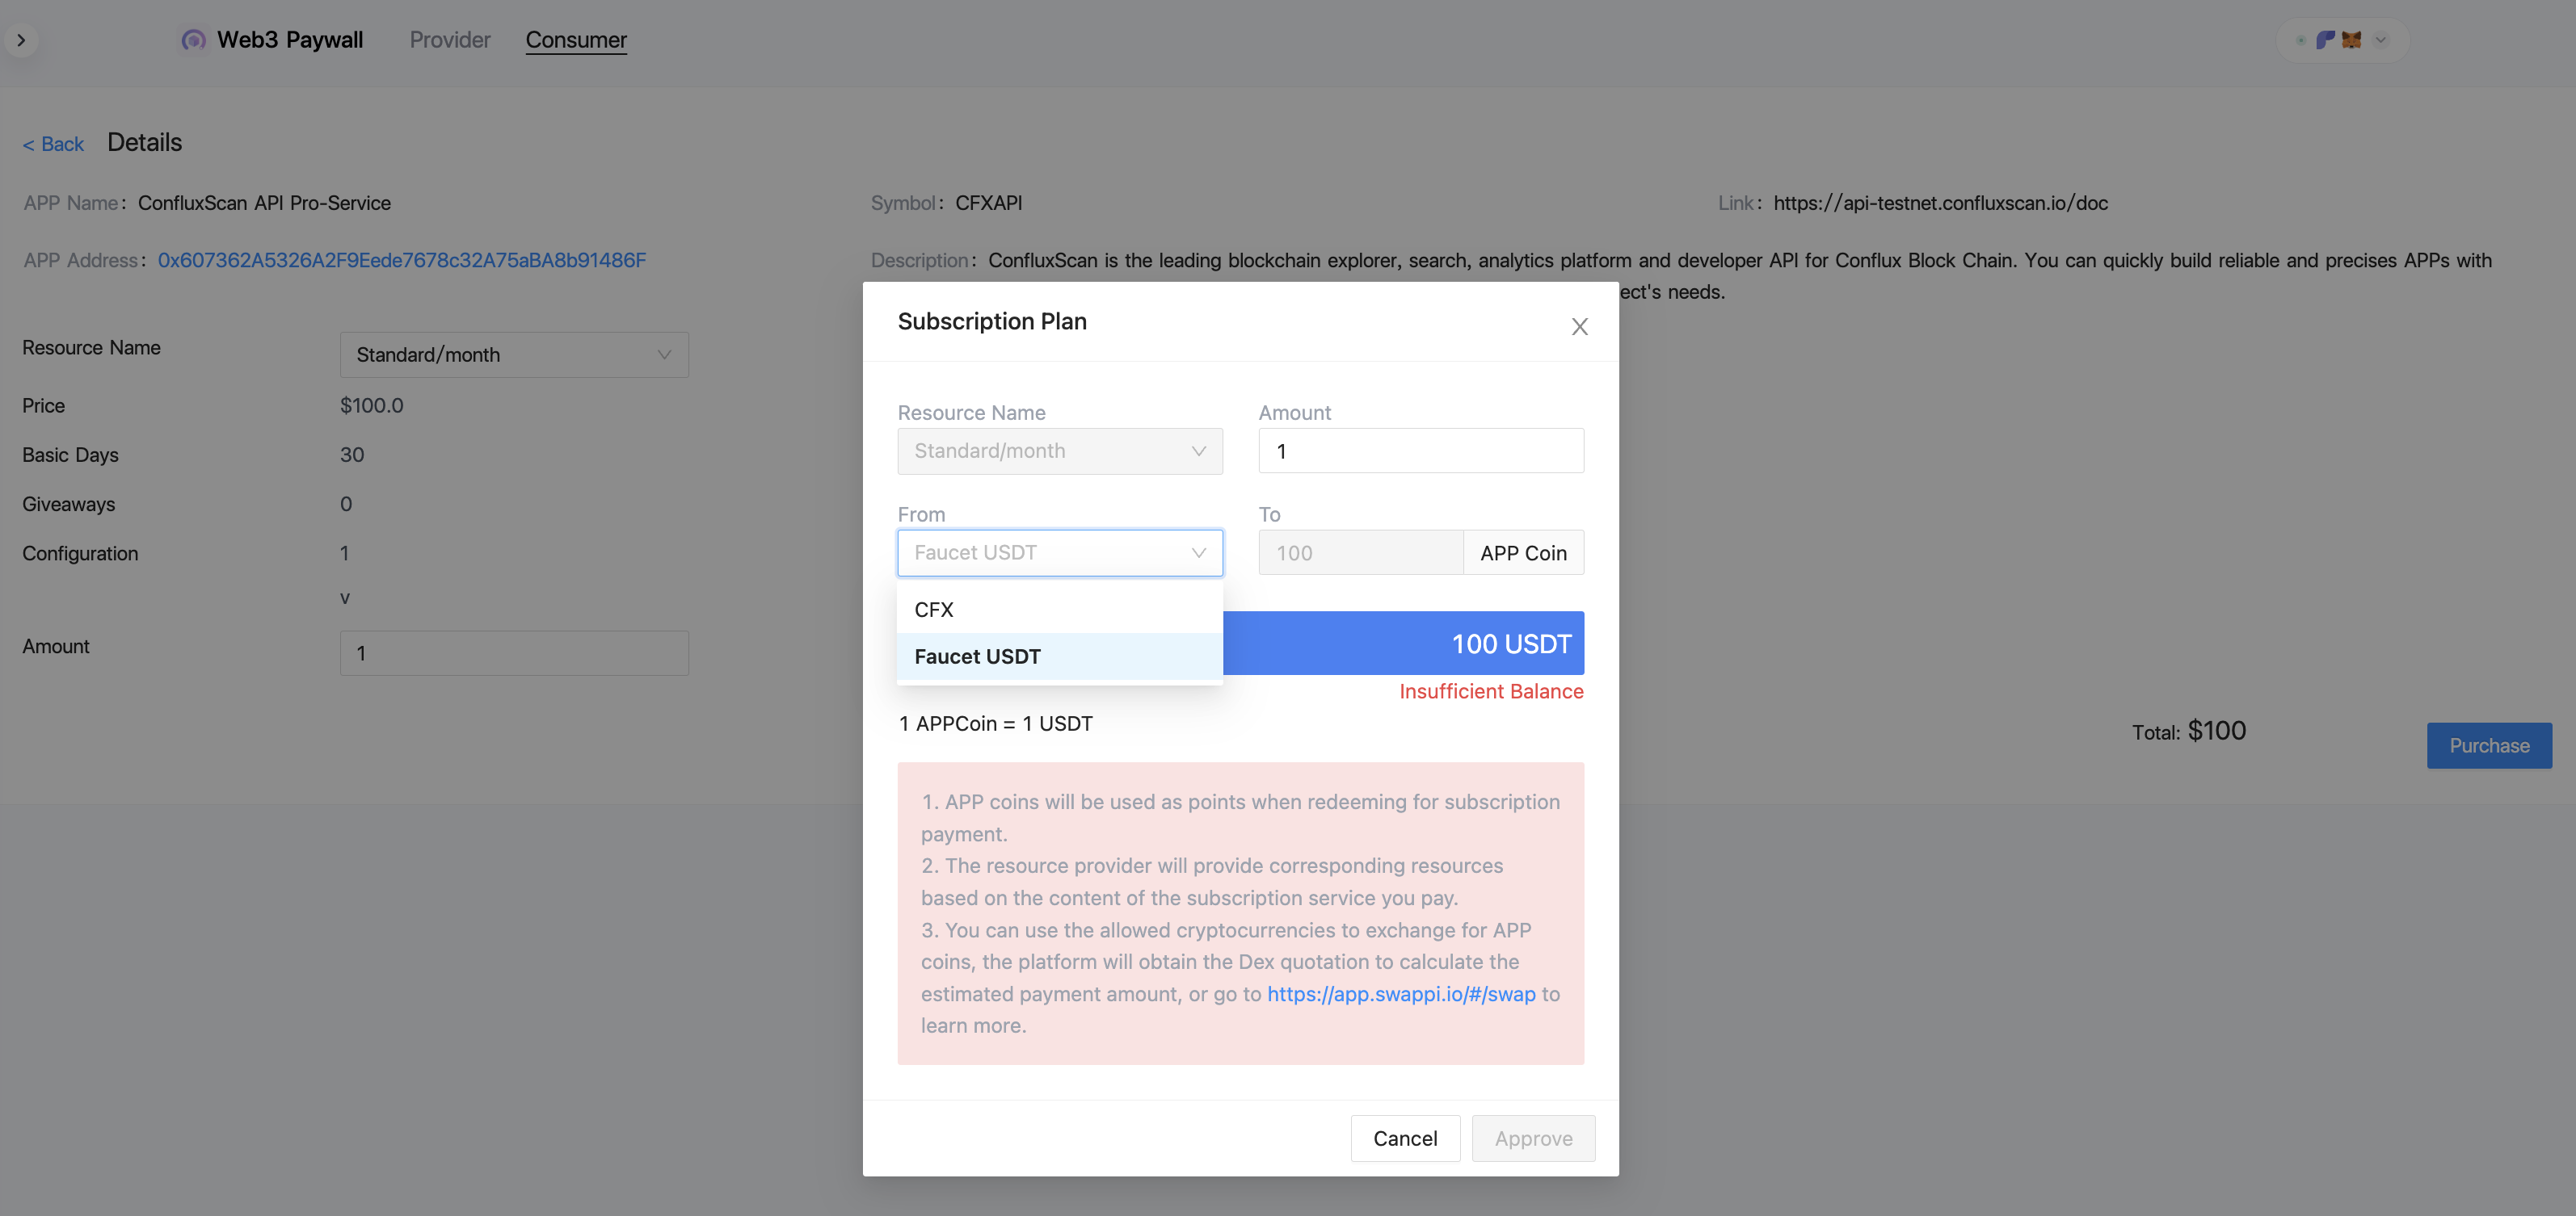Choose Faucet USDT option in list
Screen dimensions: 2576x1216
(x=1059, y=656)
